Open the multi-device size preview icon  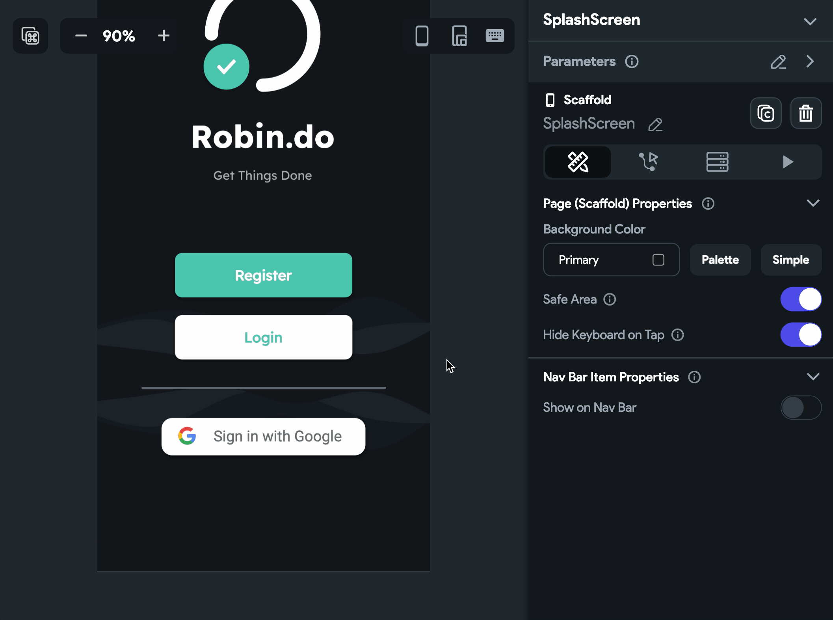point(459,36)
